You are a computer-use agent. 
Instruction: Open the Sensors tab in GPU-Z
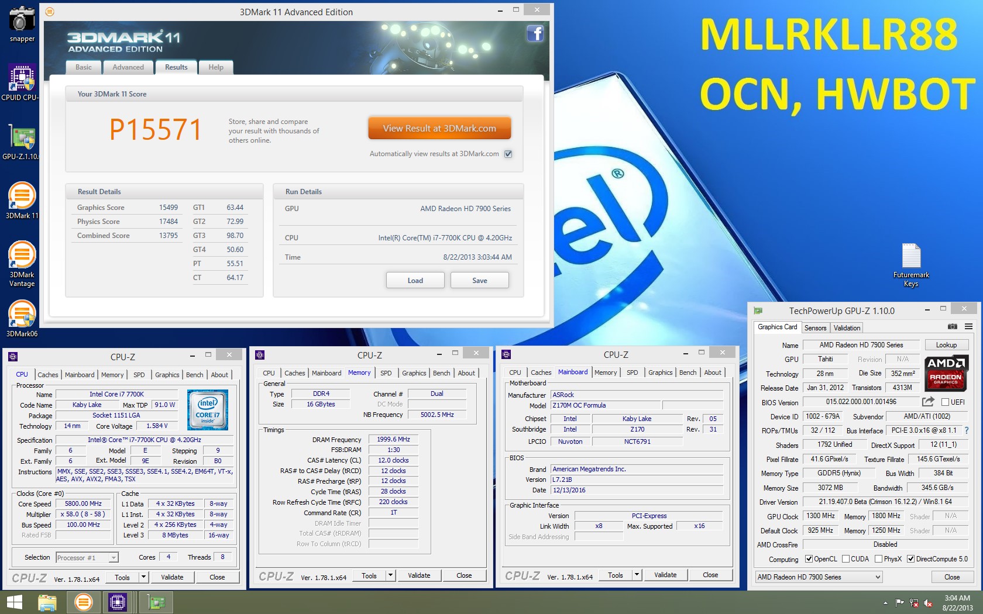pos(815,327)
